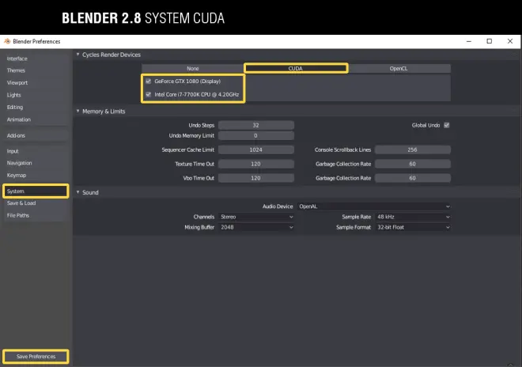
Task: Open the Navigation preferences section
Action: (x=36, y=163)
